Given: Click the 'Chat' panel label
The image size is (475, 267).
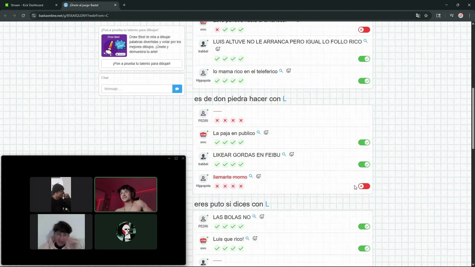Looking at the screenshot, I should (105, 78).
